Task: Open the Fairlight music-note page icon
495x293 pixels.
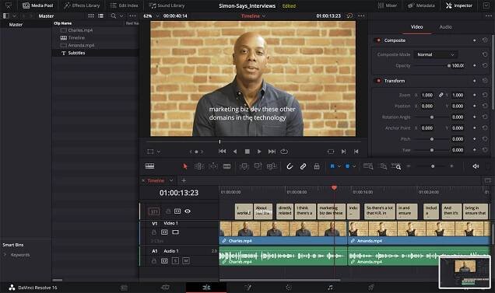Action: [330, 288]
